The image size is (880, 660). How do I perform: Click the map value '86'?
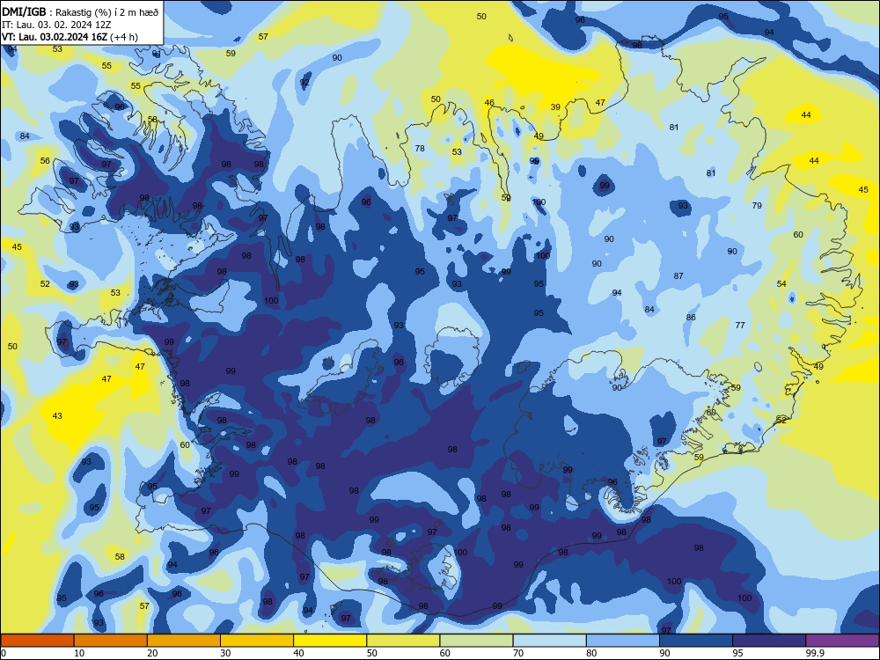point(691,318)
